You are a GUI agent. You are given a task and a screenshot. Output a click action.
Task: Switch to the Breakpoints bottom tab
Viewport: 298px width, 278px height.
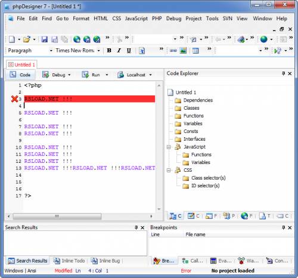pos(164,261)
